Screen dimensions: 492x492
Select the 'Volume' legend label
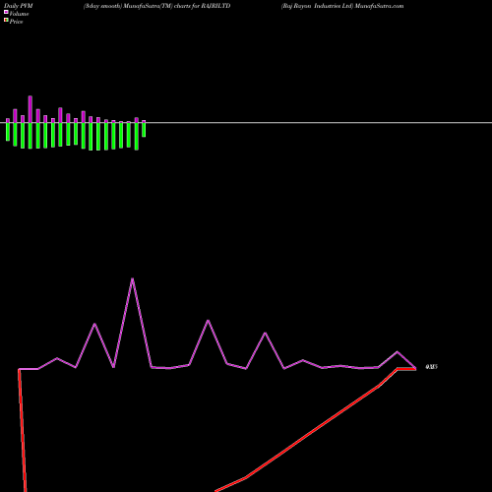tap(19, 14)
